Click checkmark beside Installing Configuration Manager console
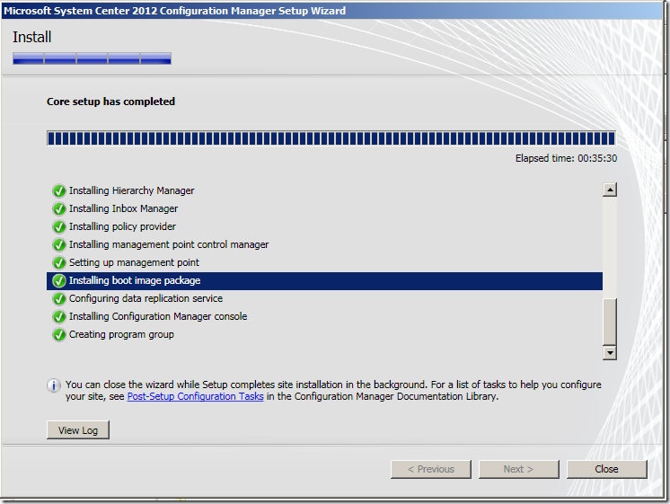Viewport: 670px width, 504px height. tap(59, 316)
